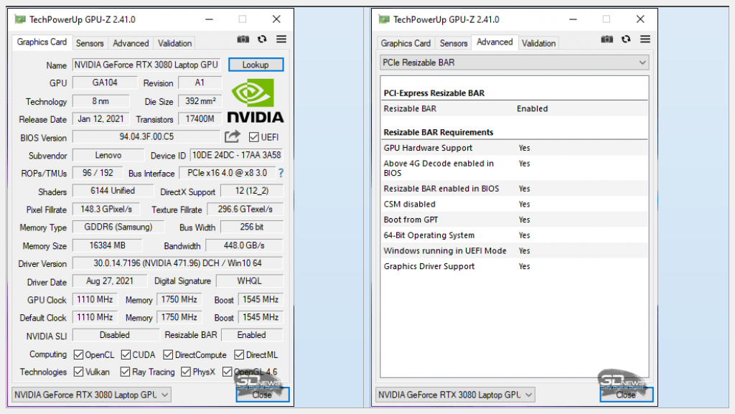Click Resizable BAR enabled in BIOS row
Viewport: 735px width, 414px height.
click(x=515, y=189)
